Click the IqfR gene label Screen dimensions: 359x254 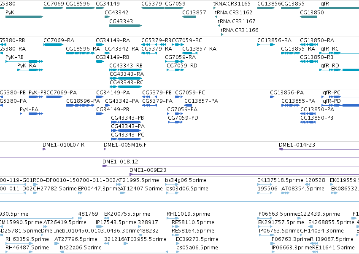[324, 4]
